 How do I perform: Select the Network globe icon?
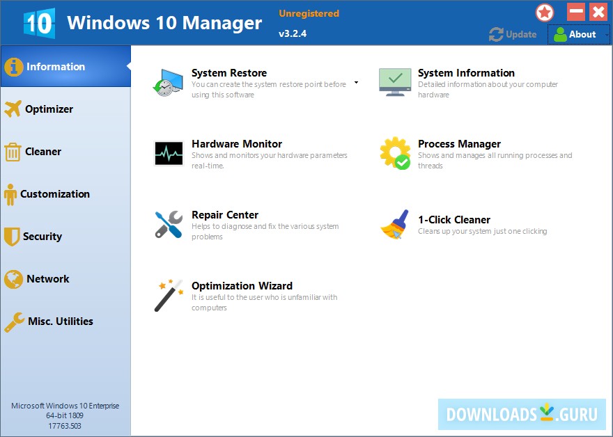15,278
